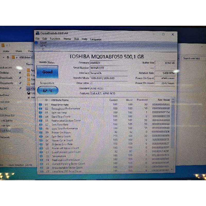206x206 pixels.
Task: Click status icon for Spin Retry Count
Action: [x=41, y=136]
